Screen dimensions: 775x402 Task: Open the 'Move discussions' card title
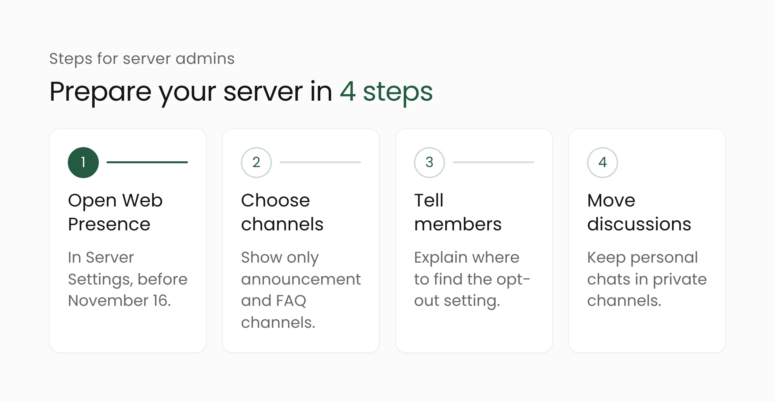pos(639,212)
